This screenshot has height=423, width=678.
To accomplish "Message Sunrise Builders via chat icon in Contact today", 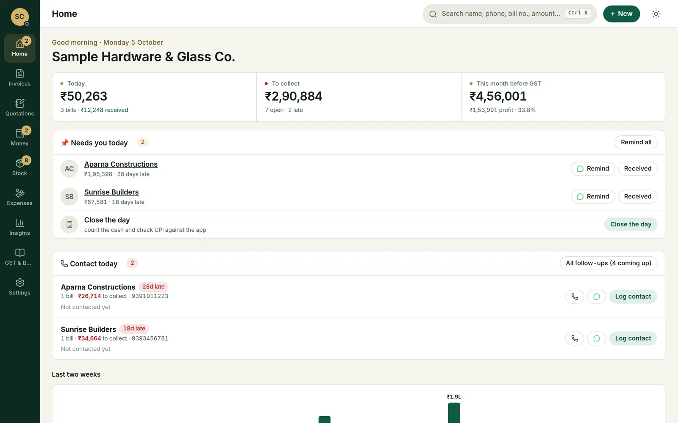I will [x=597, y=338].
